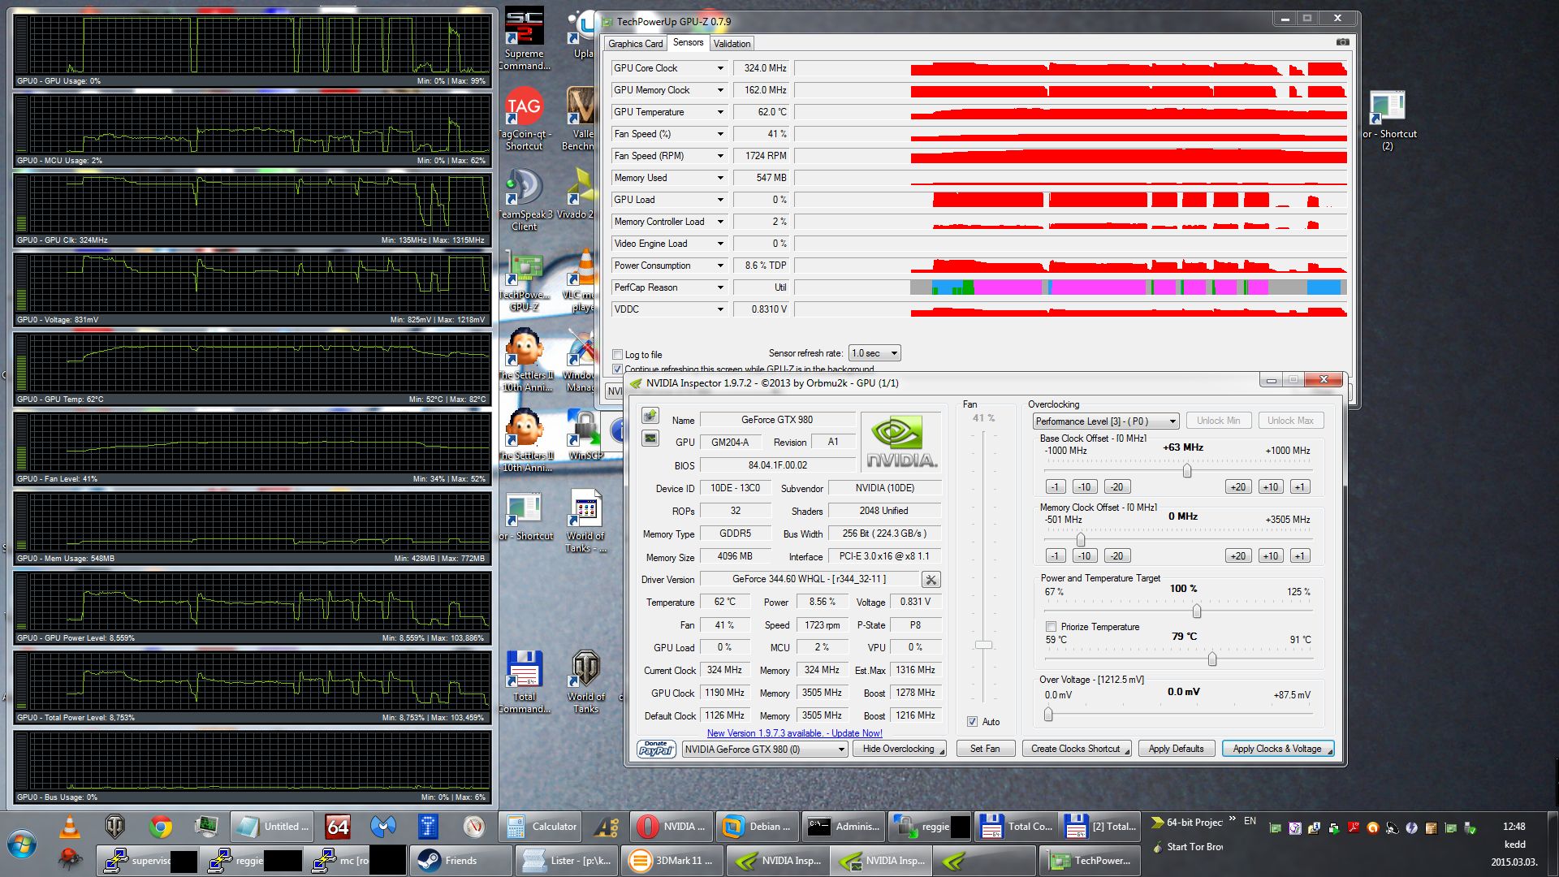Viewport: 1559px width, 877px height.
Task: Click the EN language indicator in the taskbar
Action: click(x=1250, y=821)
